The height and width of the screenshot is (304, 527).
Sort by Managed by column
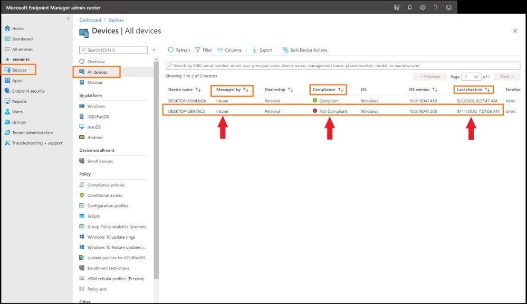[x=232, y=90]
